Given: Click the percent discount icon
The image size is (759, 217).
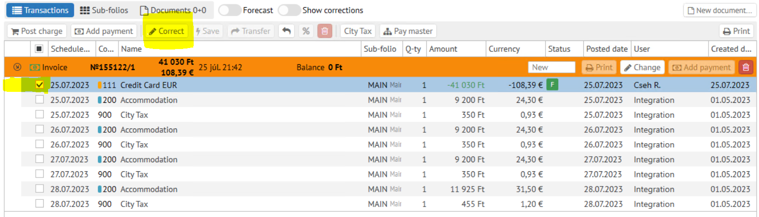Looking at the screenshot, I should tap(306, 31).
